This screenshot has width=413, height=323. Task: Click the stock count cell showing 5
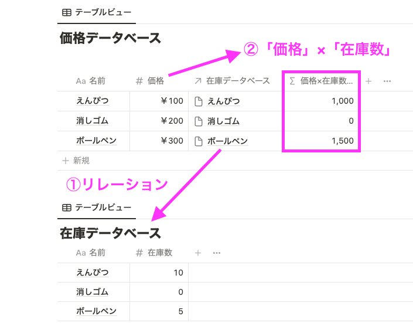coord(159,311)
